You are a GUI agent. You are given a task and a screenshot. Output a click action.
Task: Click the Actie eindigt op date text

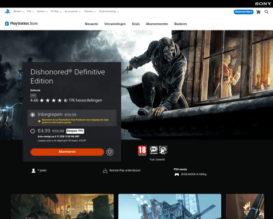(59, 137)
